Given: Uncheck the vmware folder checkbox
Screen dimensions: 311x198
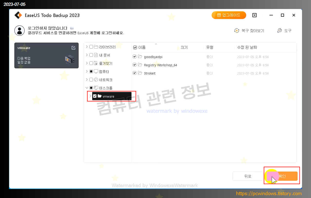Looking at the screenshot, I should tap(95, 96).
